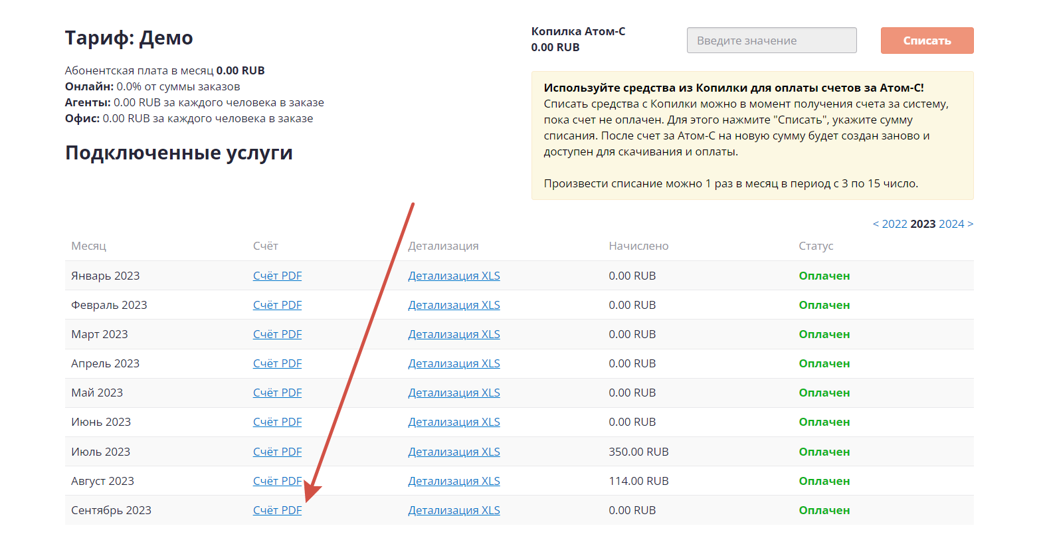Click the Подключенные услуги heading
1045x554 pixels.
[179, 153]
